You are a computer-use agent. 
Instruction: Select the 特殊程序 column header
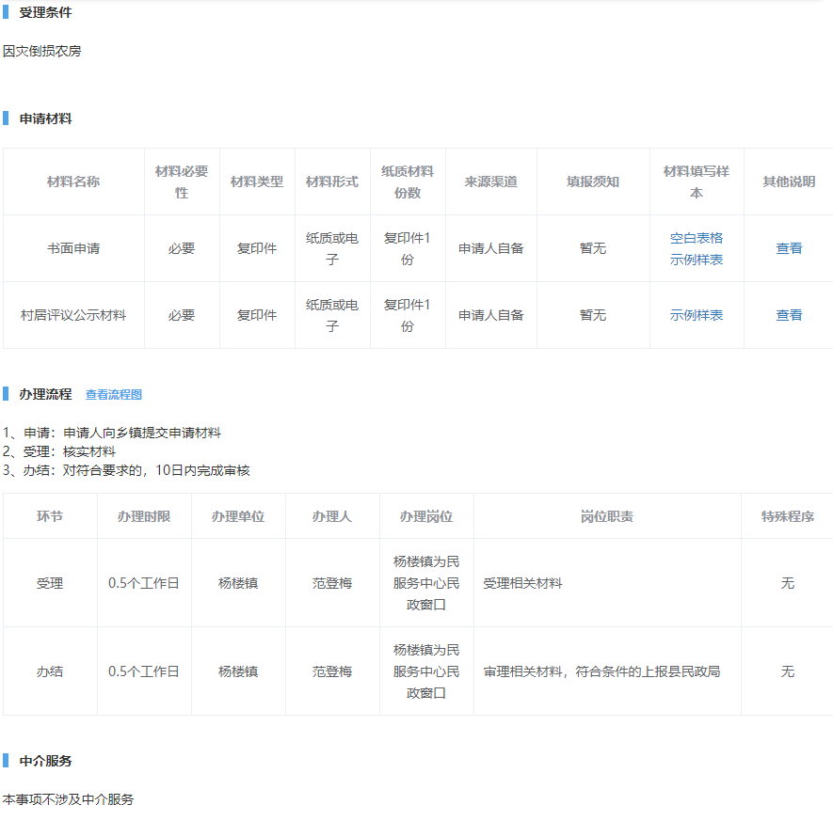[x=787, y=516]
